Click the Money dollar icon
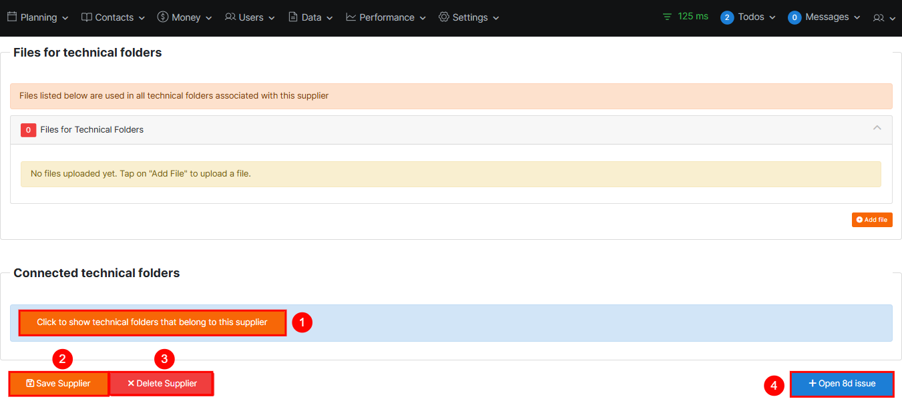Image resolution: width=902 pixels, height=415 pixels. pyautogui.click(x=163, y=17)
